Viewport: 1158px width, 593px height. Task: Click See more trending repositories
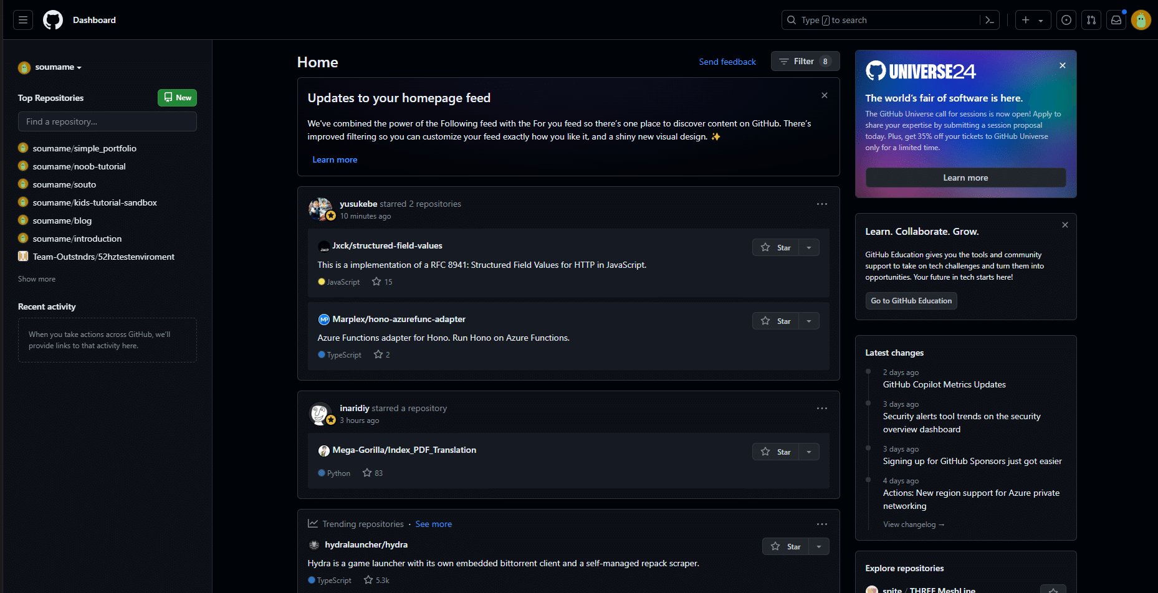click(x=434, y=524)
